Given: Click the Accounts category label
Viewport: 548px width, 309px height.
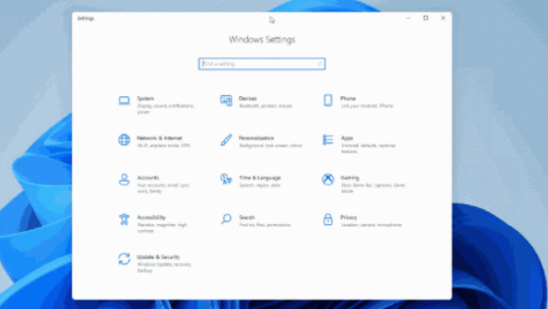Looking at the screenshot, I should (x=148, y=178).
